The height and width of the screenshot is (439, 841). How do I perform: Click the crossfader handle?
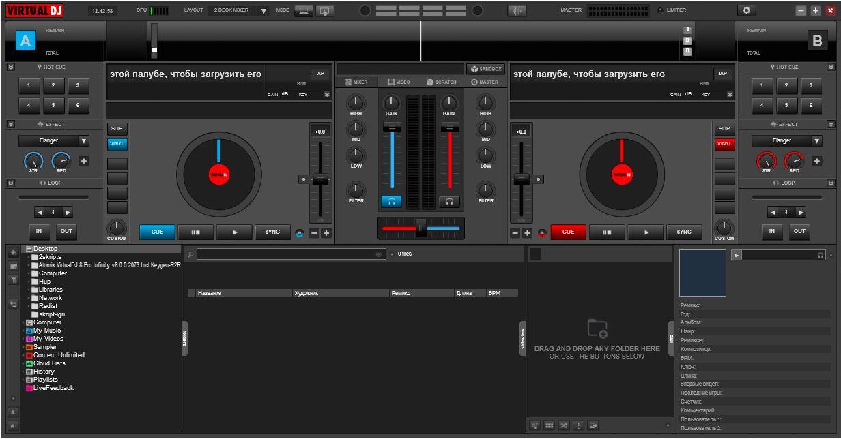(421, 228)
